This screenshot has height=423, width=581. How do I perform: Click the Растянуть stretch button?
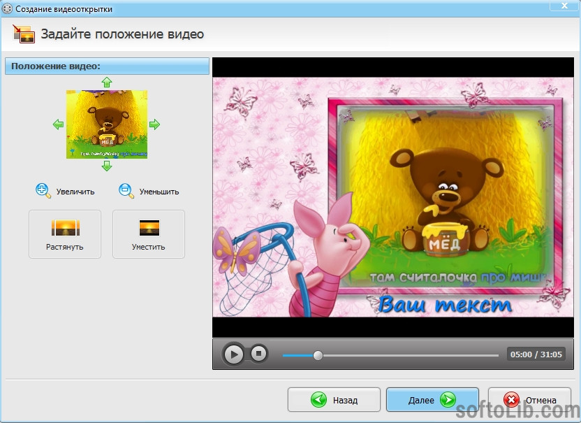65,234
